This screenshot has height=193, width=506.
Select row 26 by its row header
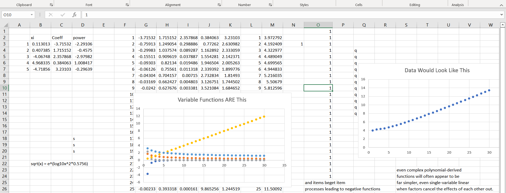(x=4, y=189)
